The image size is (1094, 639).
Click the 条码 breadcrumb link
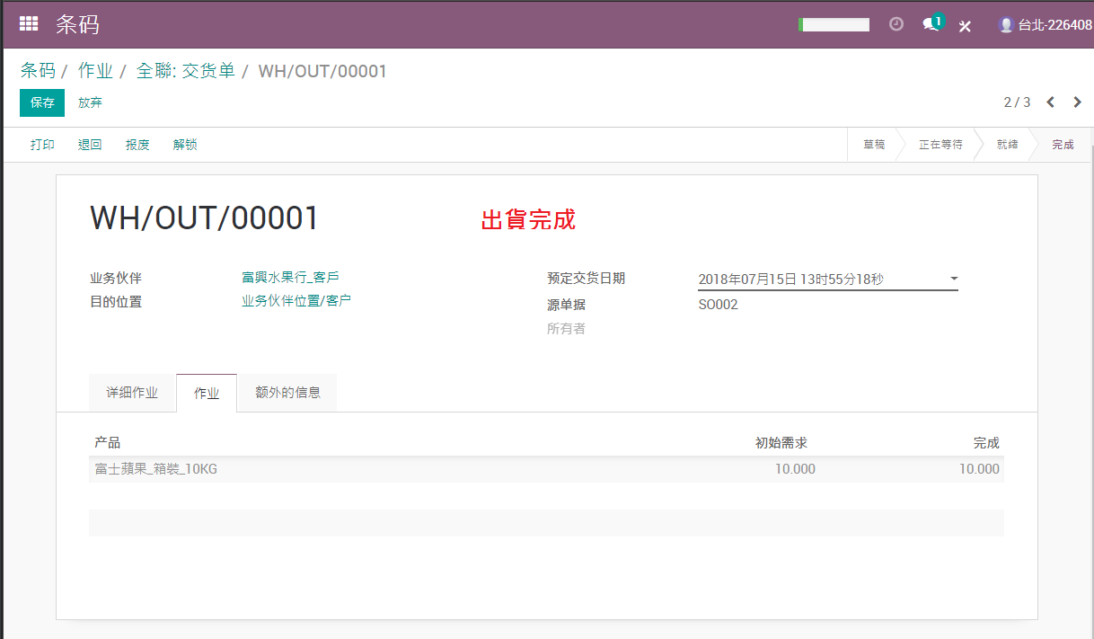(38, 71)
